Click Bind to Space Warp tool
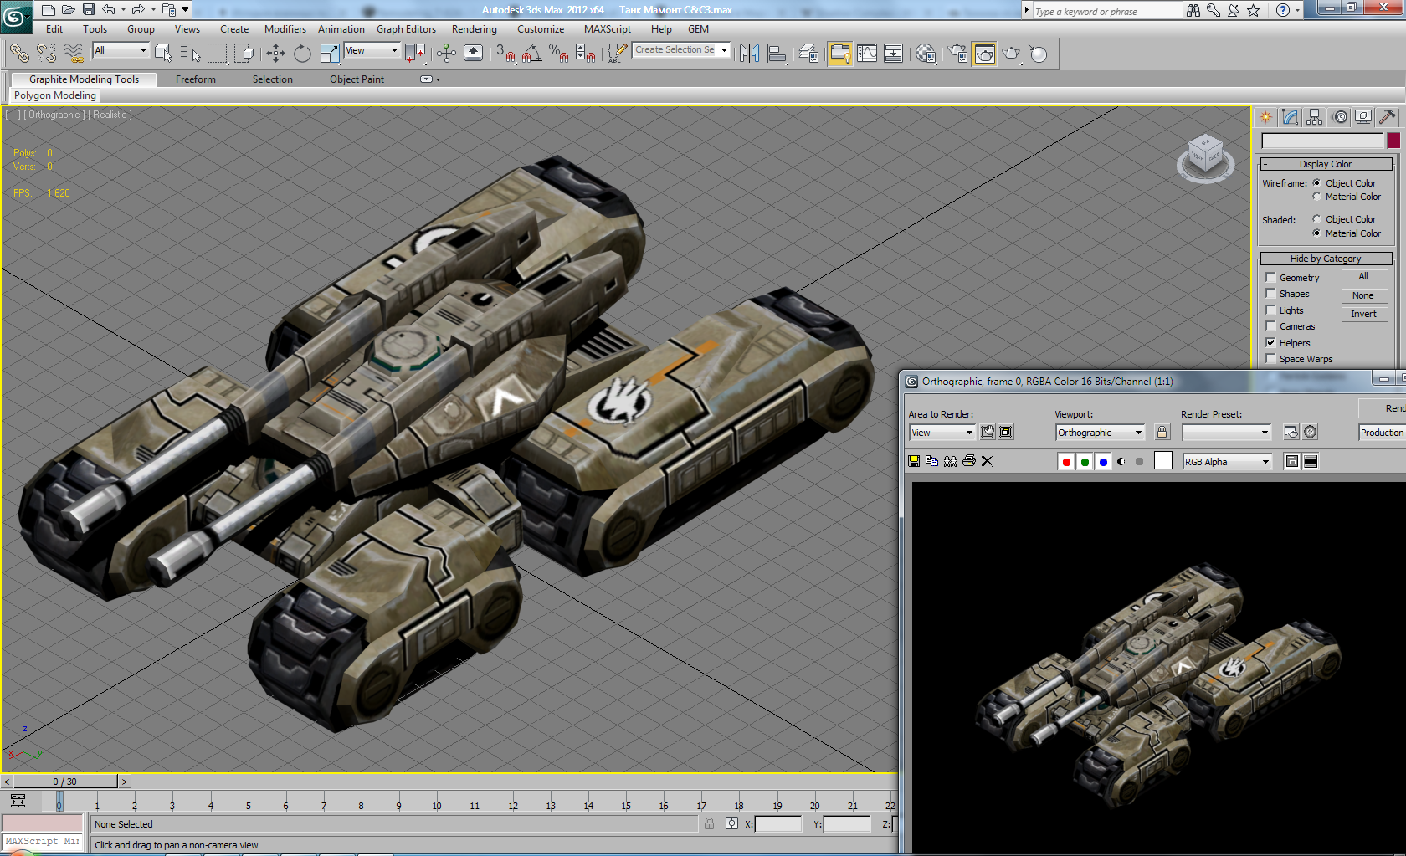The height and width of the screenshot is (856, 1406). click(x=74, y=54)
